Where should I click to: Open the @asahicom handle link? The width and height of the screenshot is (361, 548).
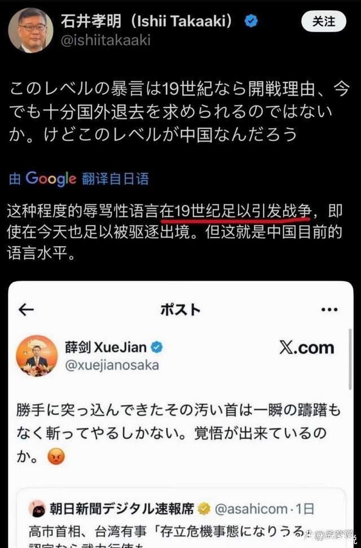(x=251, y=509)
